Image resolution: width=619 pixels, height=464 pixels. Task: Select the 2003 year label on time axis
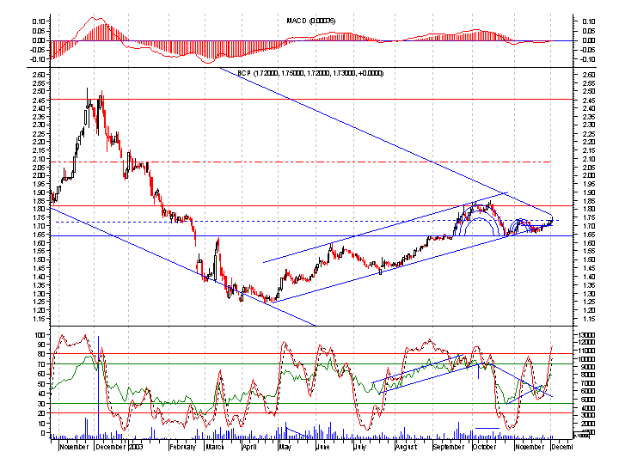(x=136, y=447)
